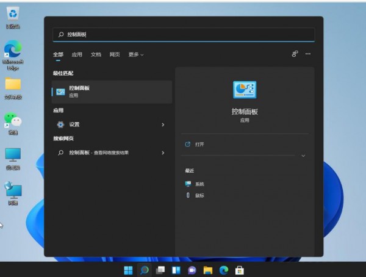This screenshot has height=277, width=366.
Task: Open the Recycle Bin desktop icon
Action: click(x=13, y=18)
